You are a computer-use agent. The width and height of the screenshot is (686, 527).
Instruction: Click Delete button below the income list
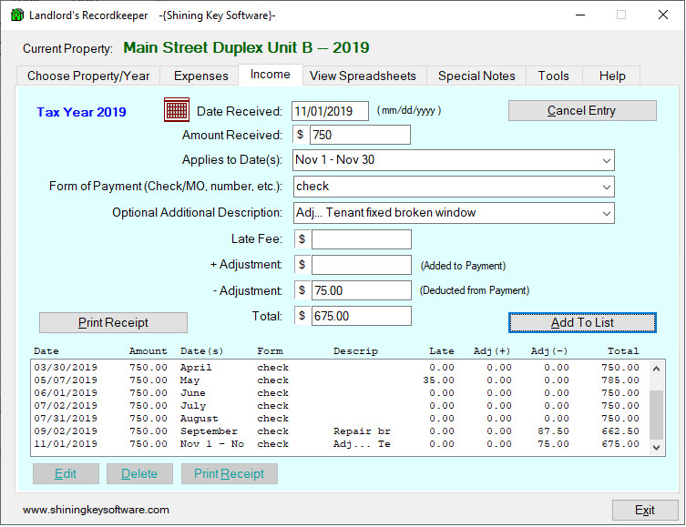tap(139, 473)
